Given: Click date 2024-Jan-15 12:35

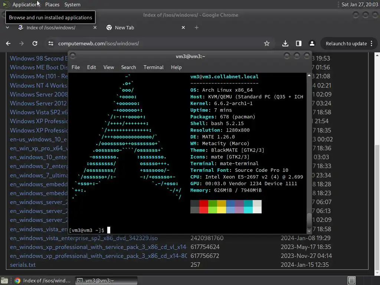Looking at the screenshot, I should [305, 265].
